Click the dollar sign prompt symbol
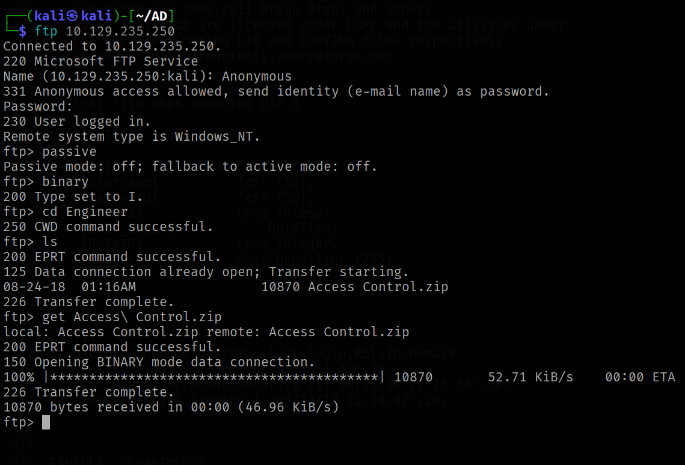Screen dimensions: 685x465 click(x=22, y=31)
